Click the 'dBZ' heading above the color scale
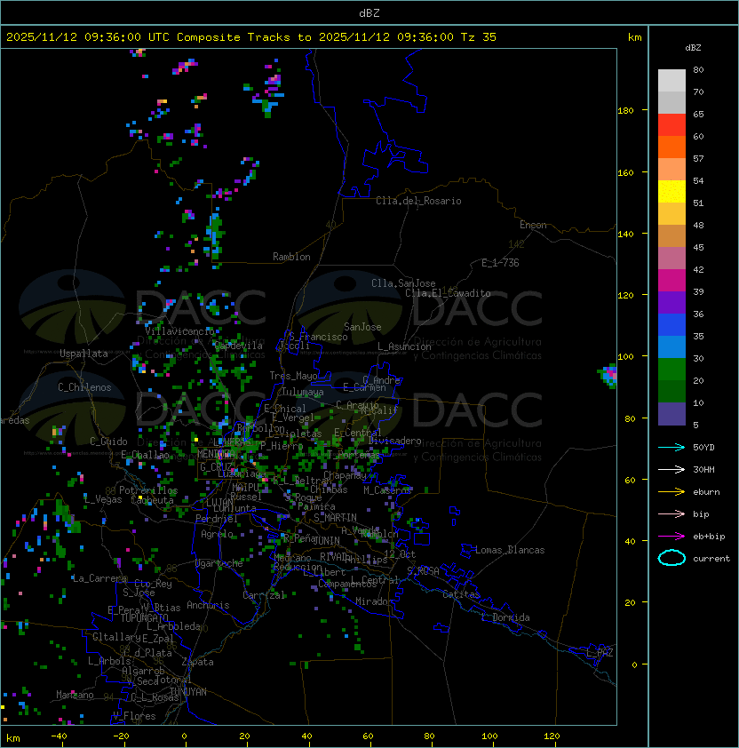739x748 pixels. tap(693, 48)
